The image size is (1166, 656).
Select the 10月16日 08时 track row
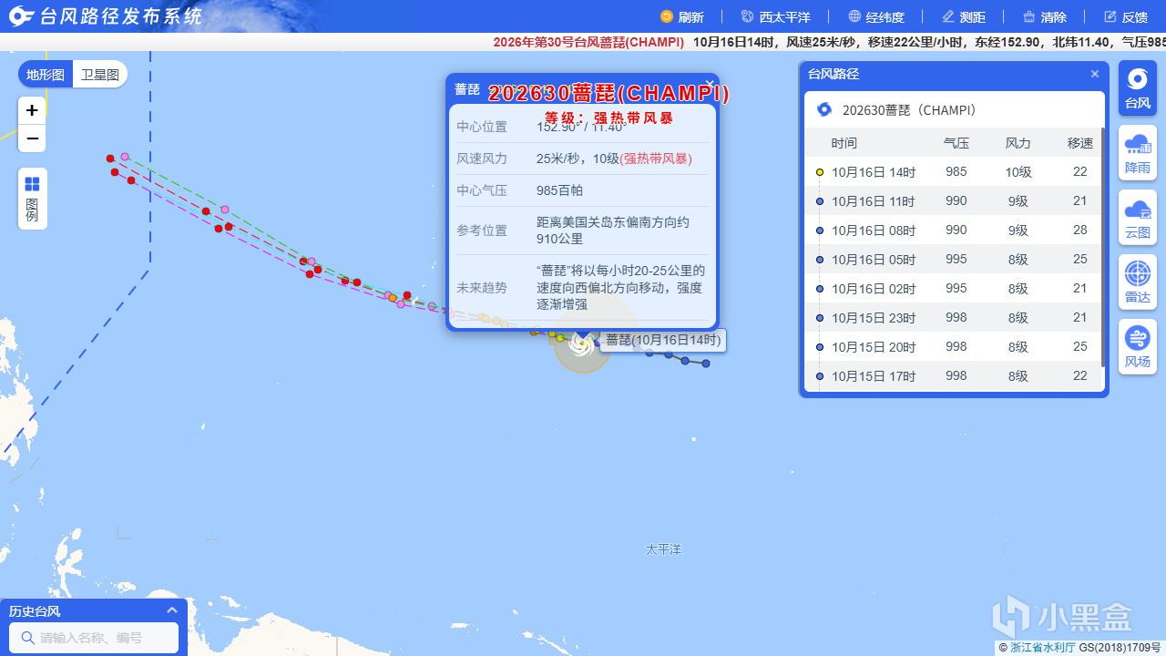953,230
